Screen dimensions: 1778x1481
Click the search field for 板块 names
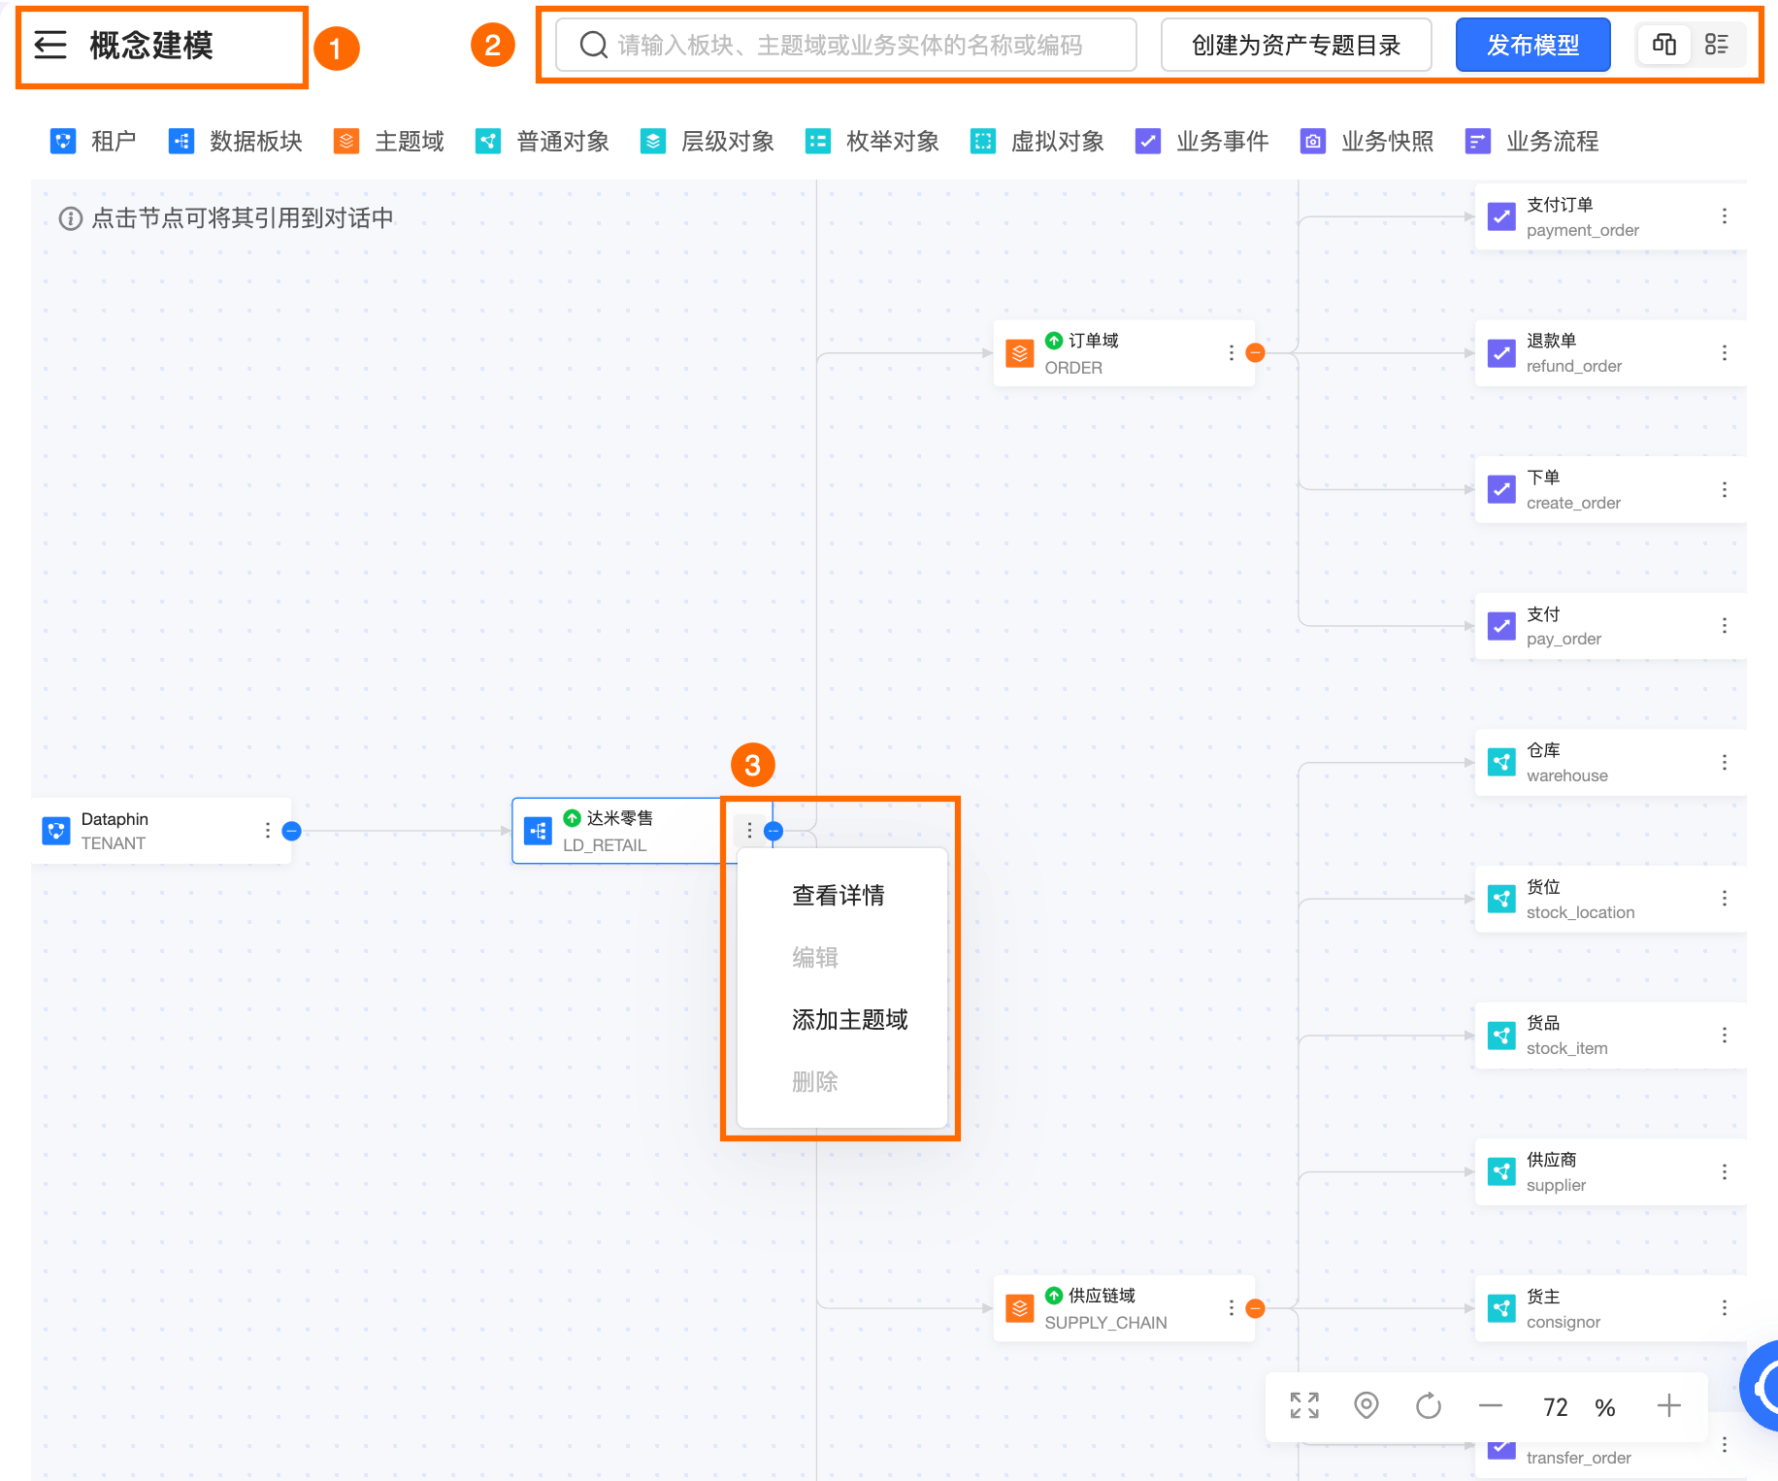(845, 45)
